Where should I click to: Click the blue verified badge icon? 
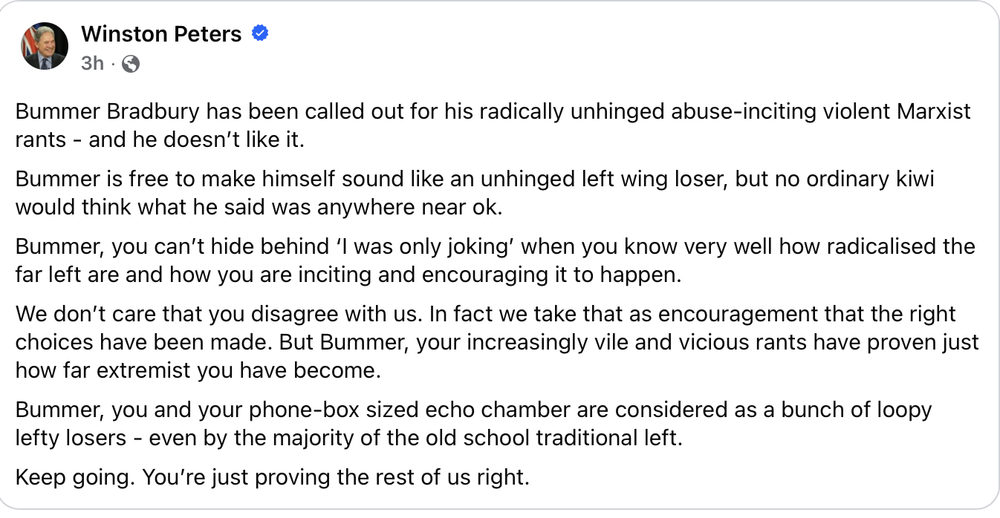coord(260,33)
